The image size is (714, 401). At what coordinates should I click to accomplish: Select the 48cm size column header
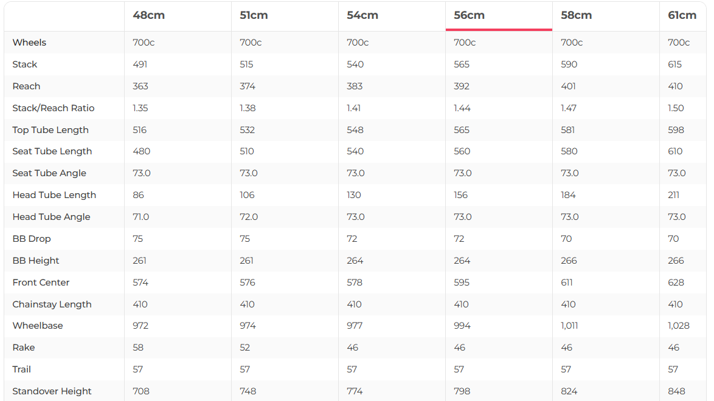(149, 16)
